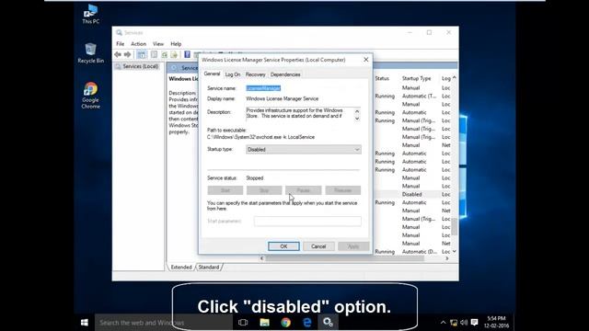The width and height of the screenshot is (589, 331).
Task: Click the Back arrow in Services toolbar
Action: pyautogui.click(x=118, y=55)
